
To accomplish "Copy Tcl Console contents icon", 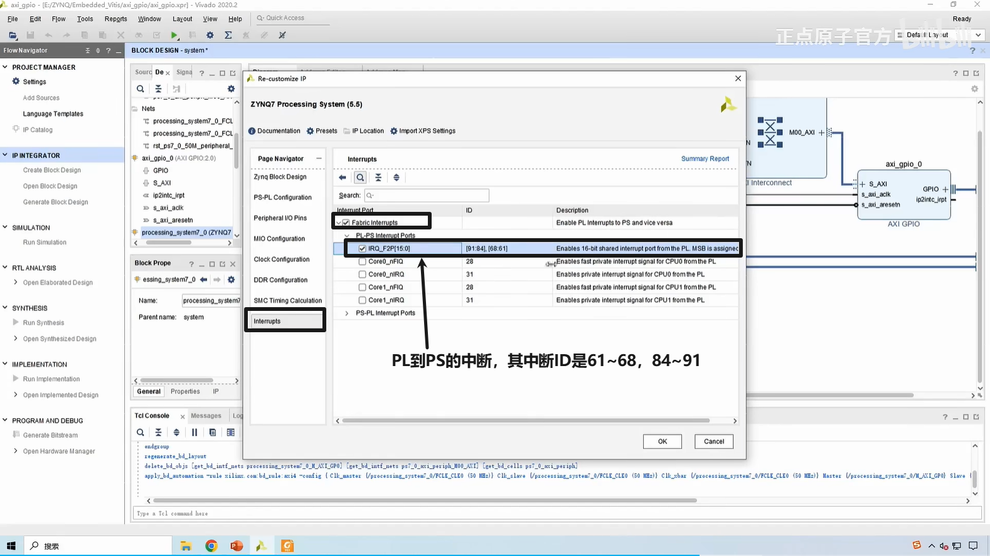I will 213,433.
